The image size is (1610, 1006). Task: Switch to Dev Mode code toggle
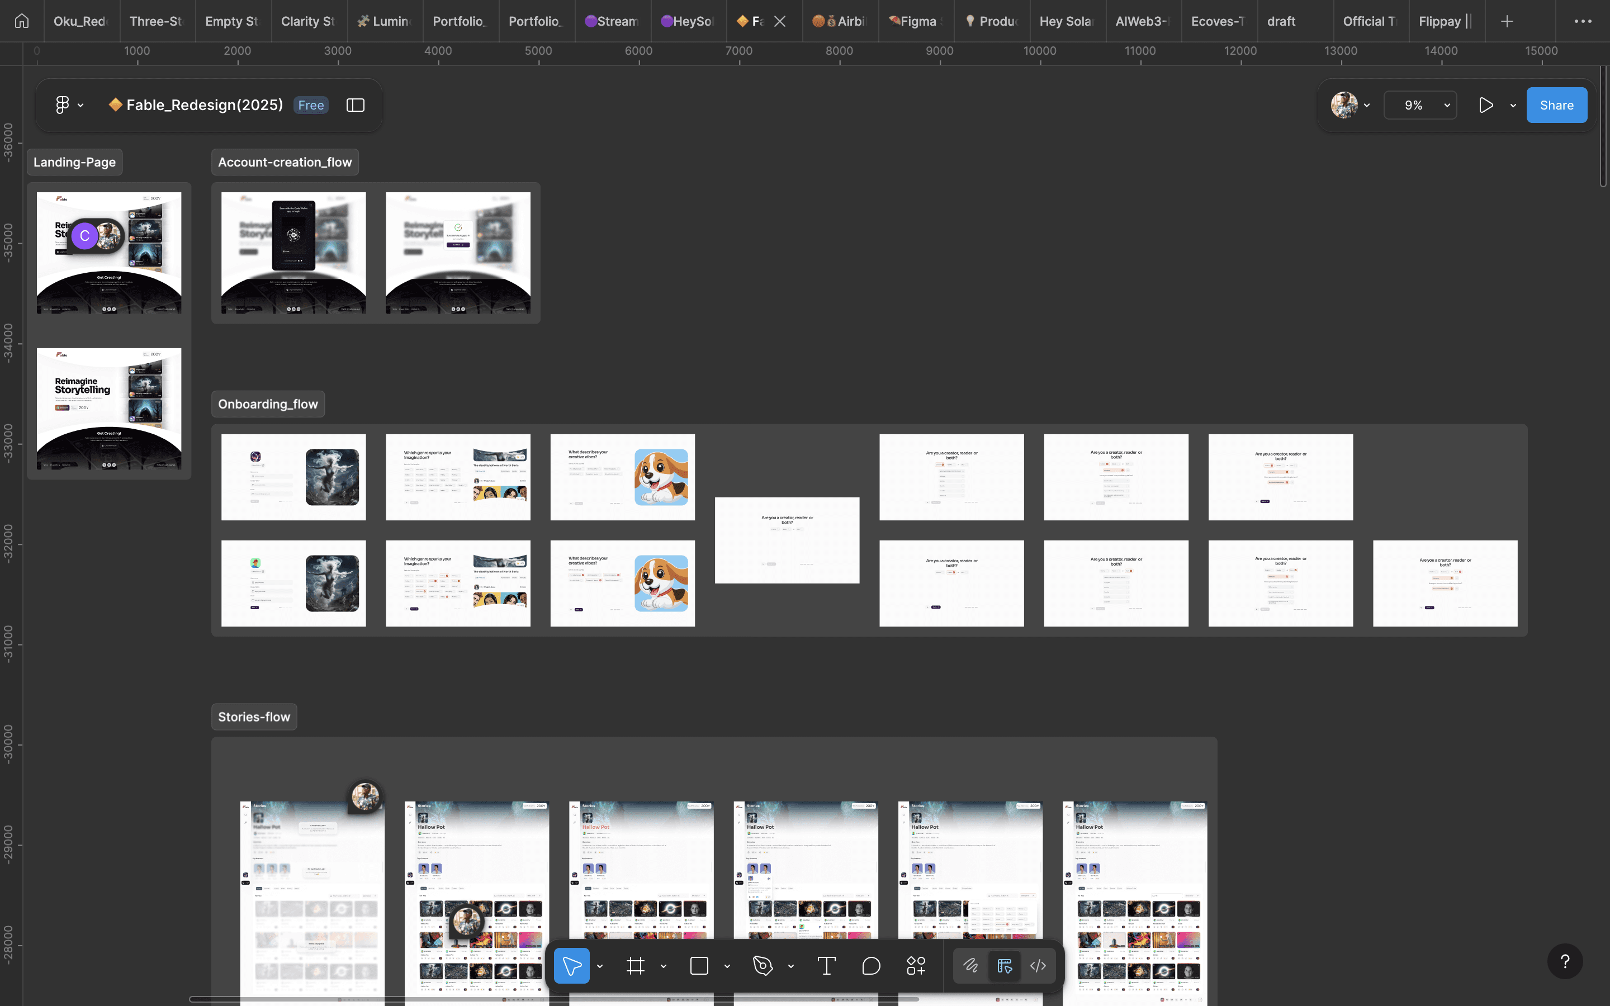1038,965
